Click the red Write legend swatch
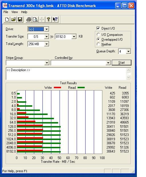 pos(57,87)
